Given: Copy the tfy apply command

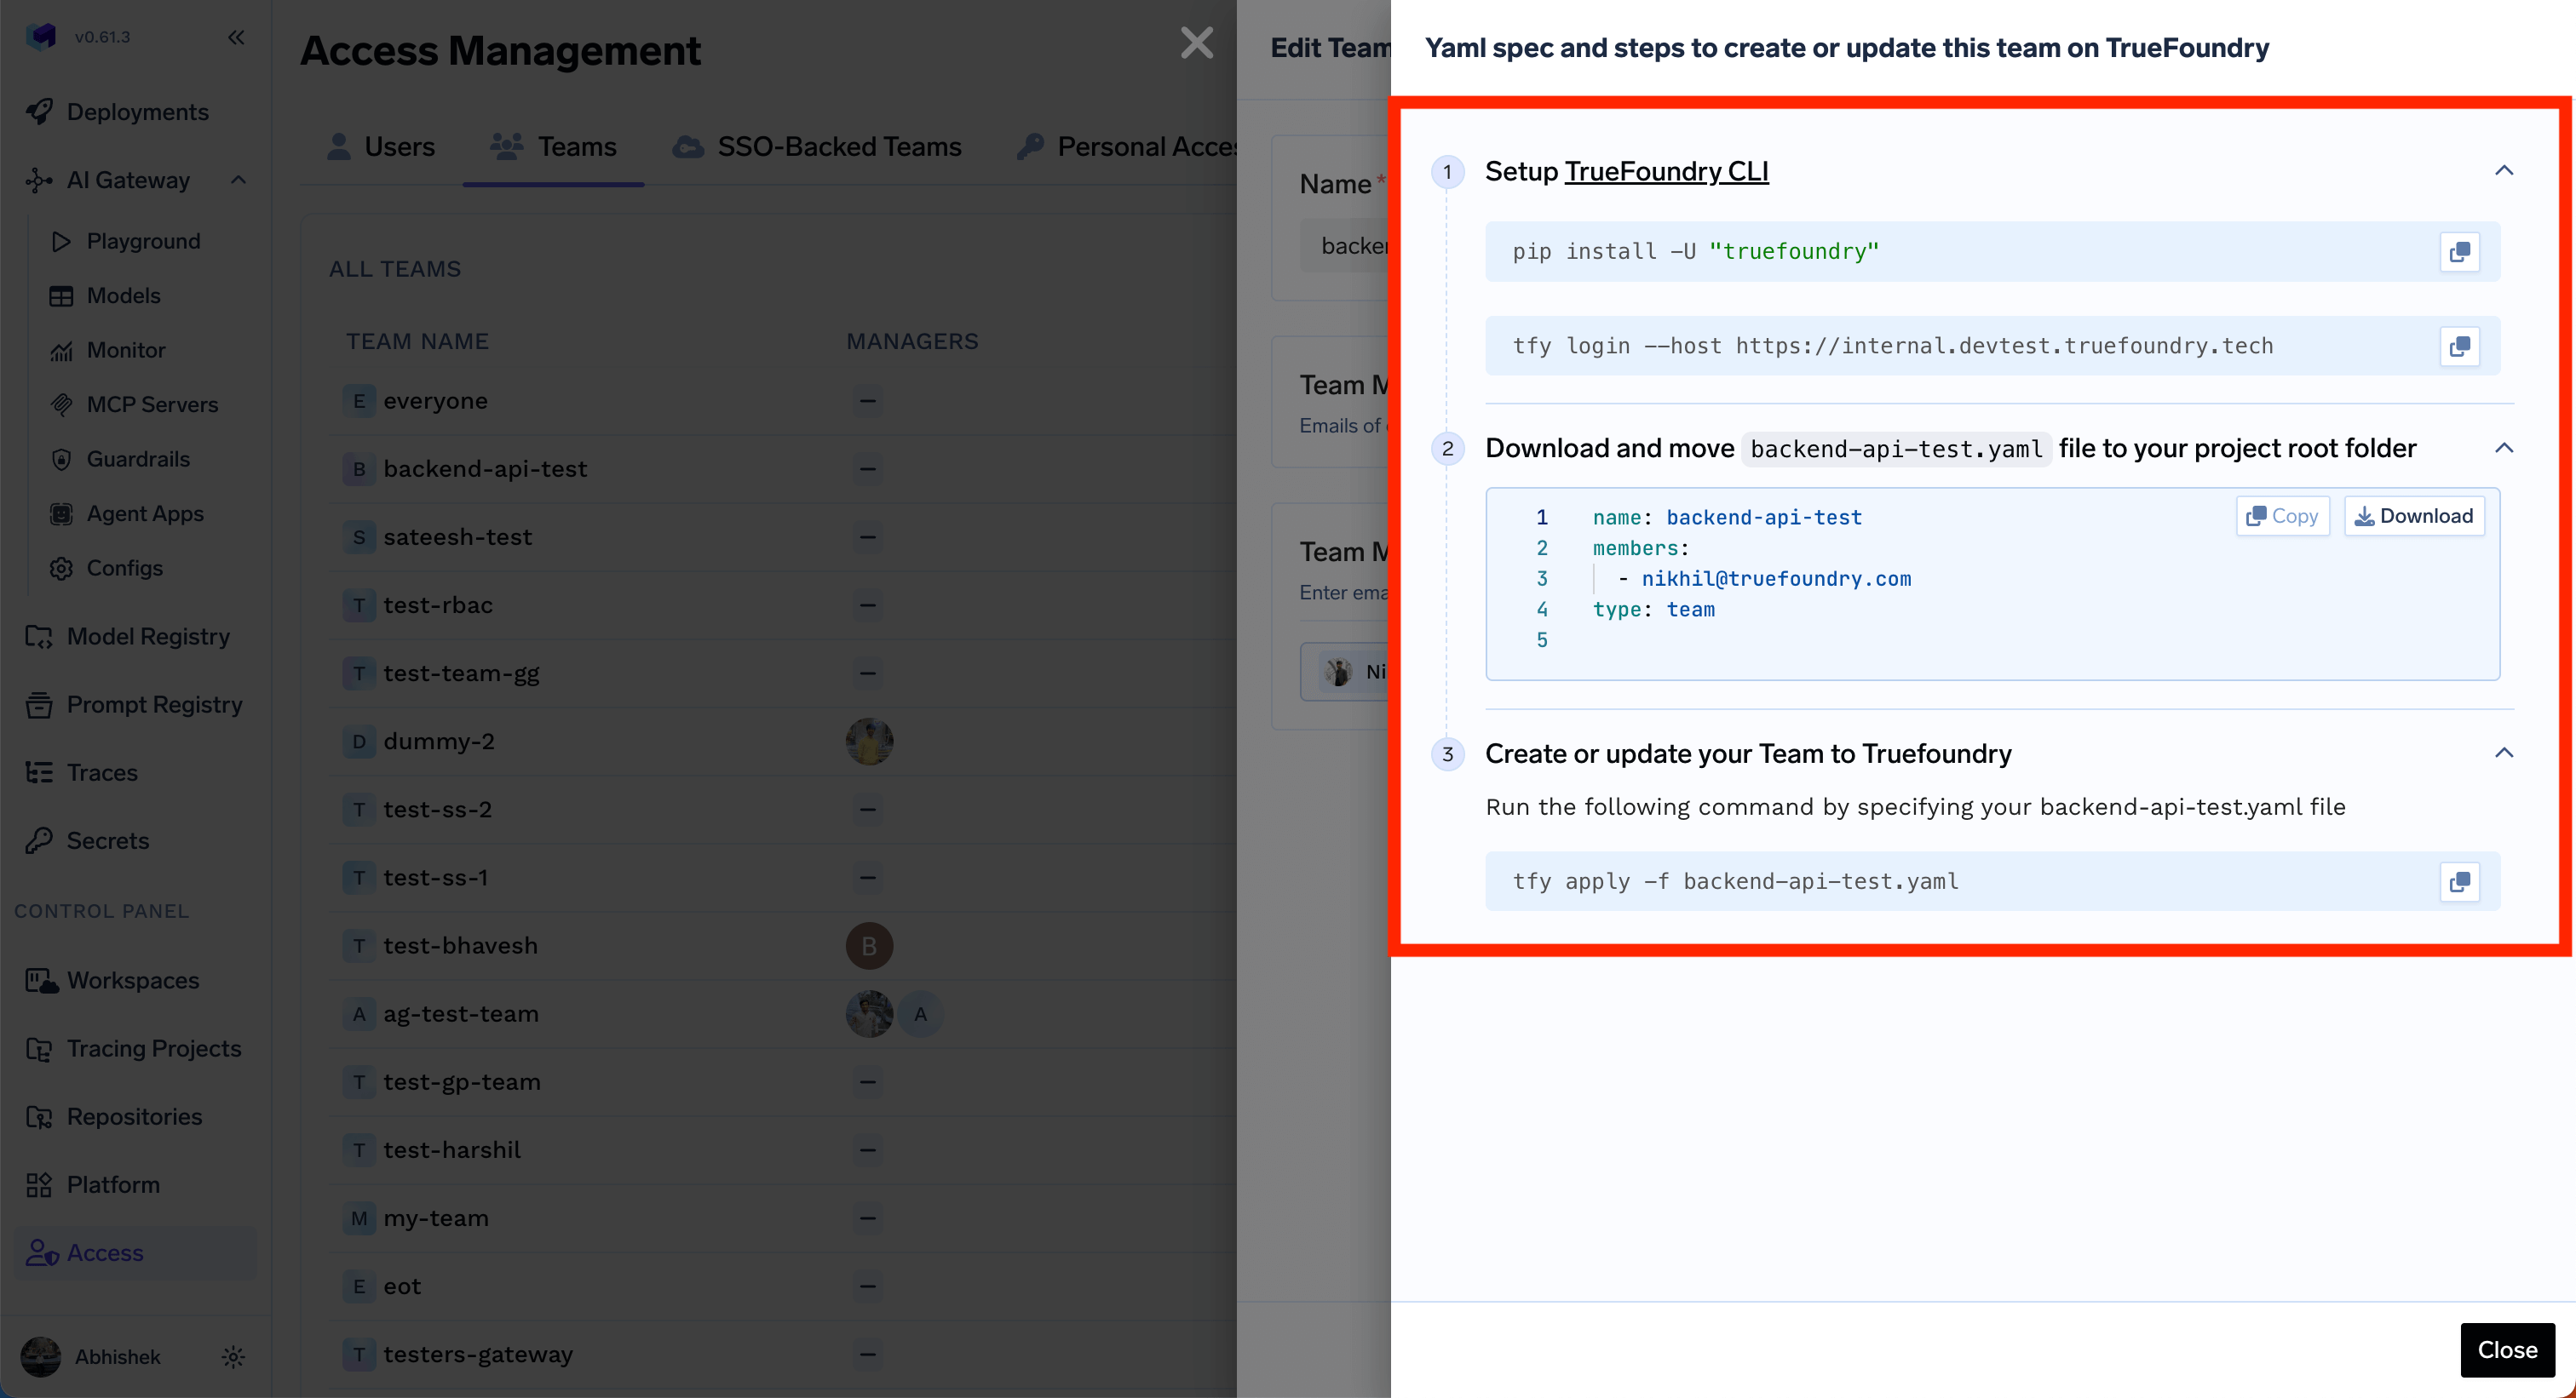Looking at the screenshot, I should point(2459,881).
